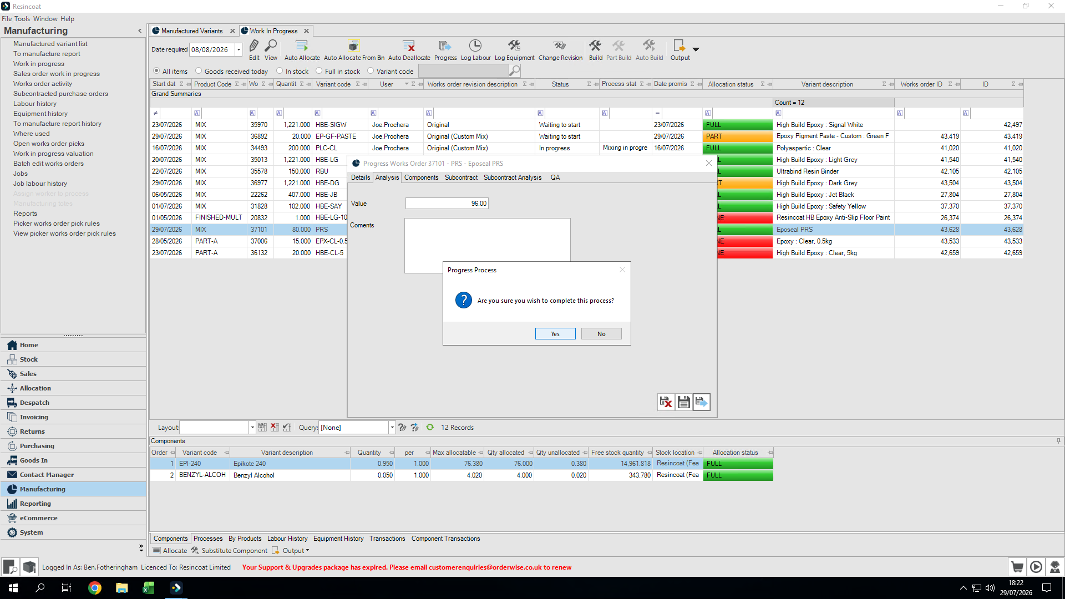
Task: Select Goods received today filter
Action: pos(199,71)
